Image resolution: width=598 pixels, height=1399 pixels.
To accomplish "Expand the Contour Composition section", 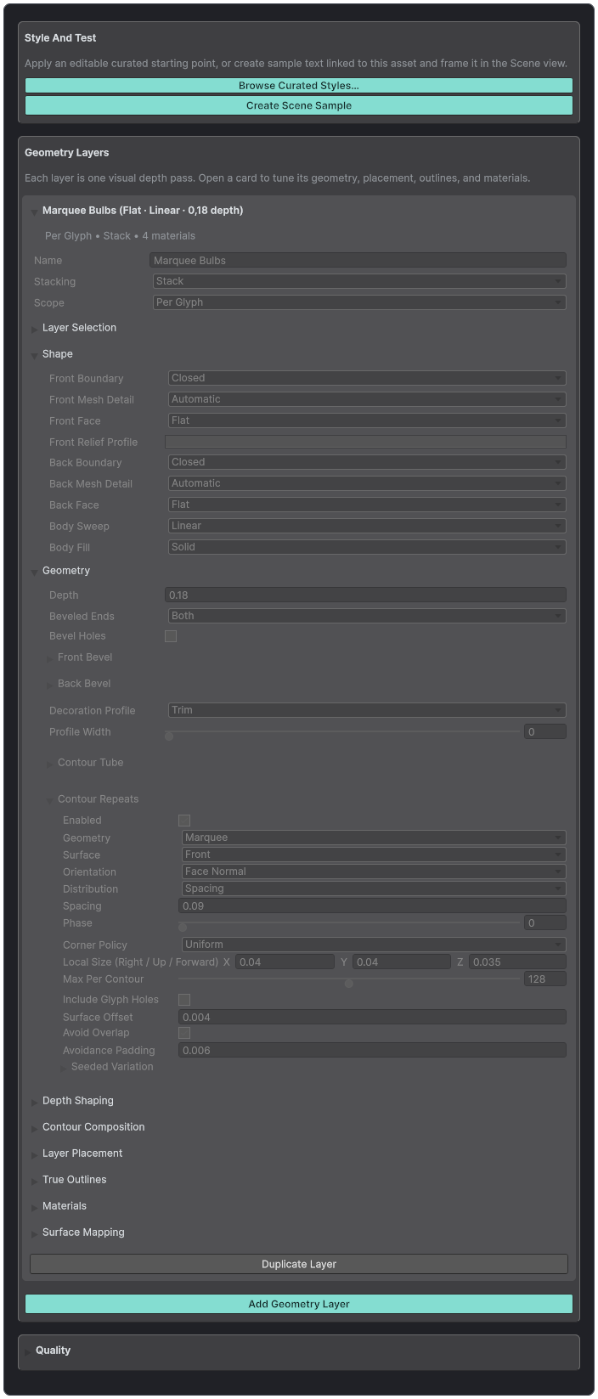I will pos(34,1128).
